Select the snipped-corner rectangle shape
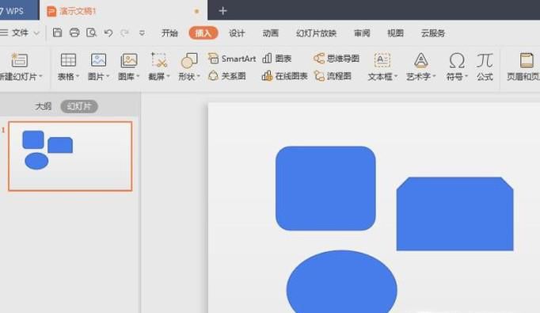Image resolution: width=540 pixels, height=313 pixels. pos(455,214)
